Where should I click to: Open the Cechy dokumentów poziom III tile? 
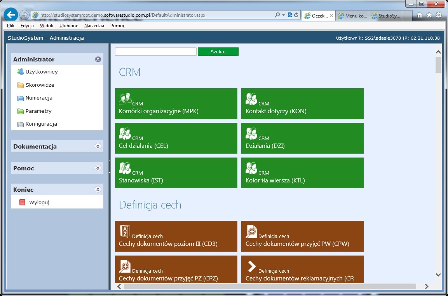click(x=176, y=236)
